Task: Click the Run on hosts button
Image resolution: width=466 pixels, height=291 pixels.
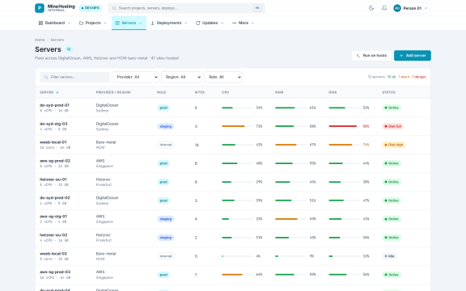Action: coord(371,56)
